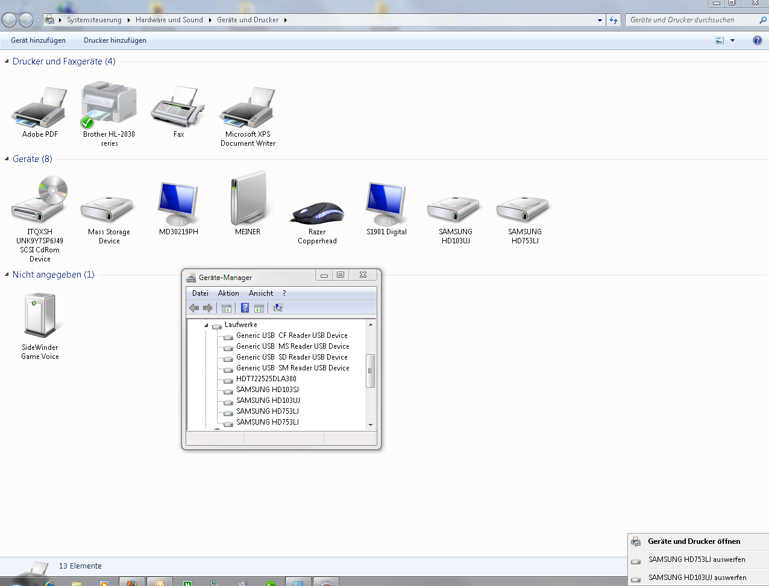Click the Geräte-Manager title bar icon

click(192, 278)
